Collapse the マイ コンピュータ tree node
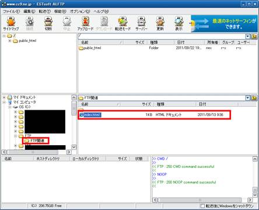Image resolution: width=259 pixels, height=210 pixels. coord(4,102)
